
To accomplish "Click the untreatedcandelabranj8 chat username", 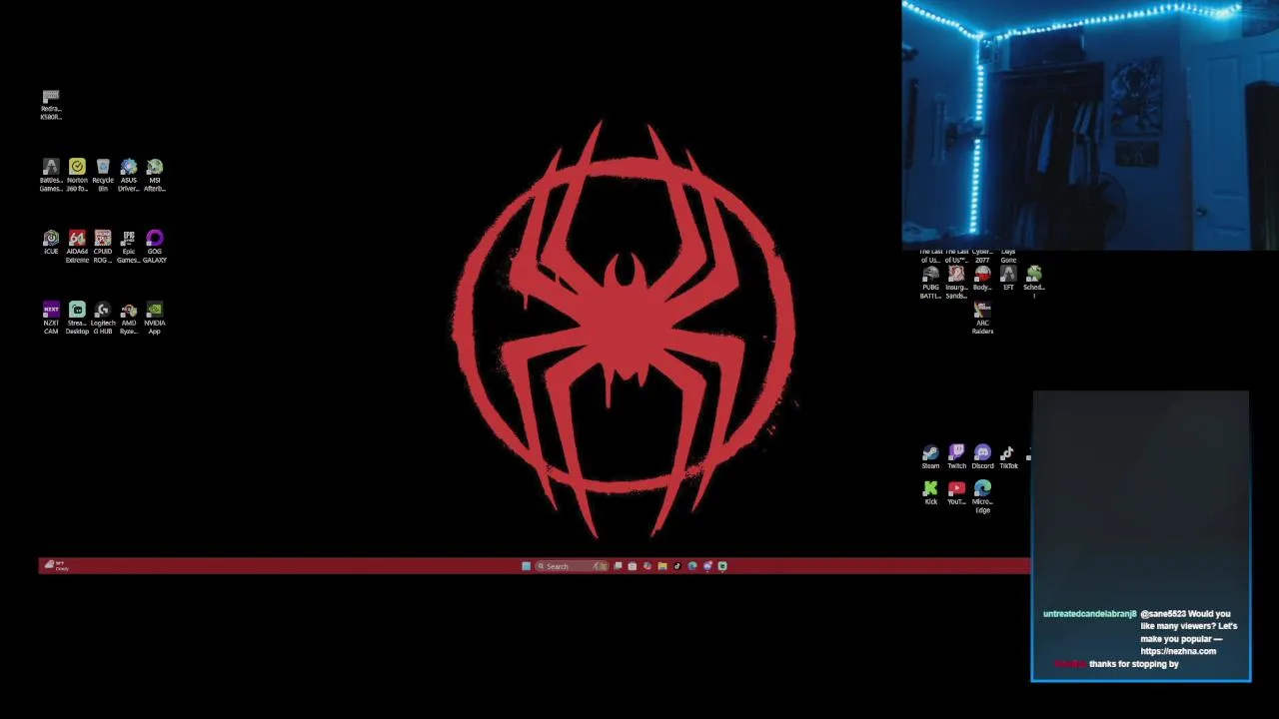I will [x=1089, y=614].
